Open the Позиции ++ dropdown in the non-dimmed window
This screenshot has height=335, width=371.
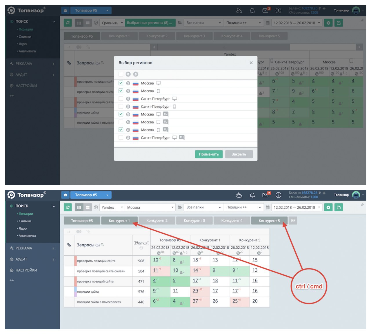coord(243,207)
